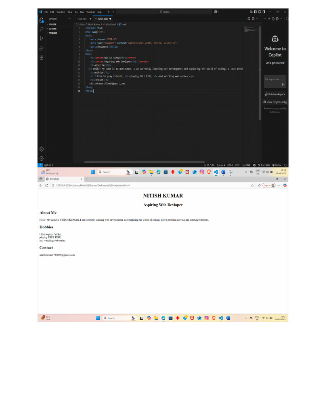Click the editor vertical scrollbar
This screenshot has width=310, height=413.
[260, 73]
